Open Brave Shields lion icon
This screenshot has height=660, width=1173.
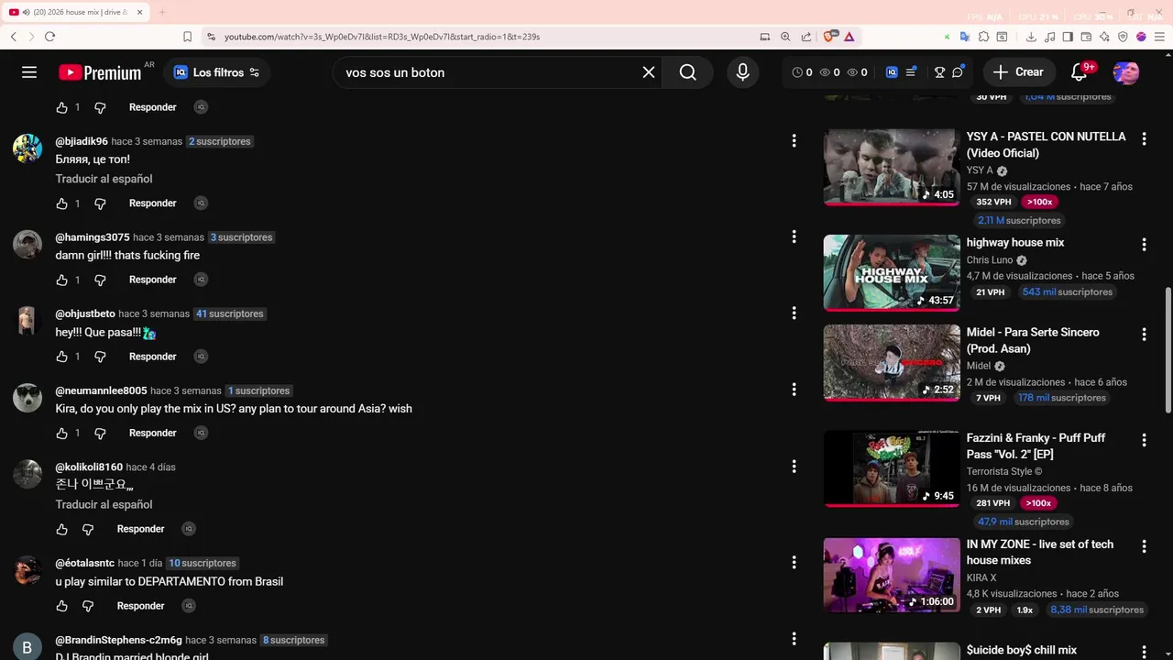[829, 37]
